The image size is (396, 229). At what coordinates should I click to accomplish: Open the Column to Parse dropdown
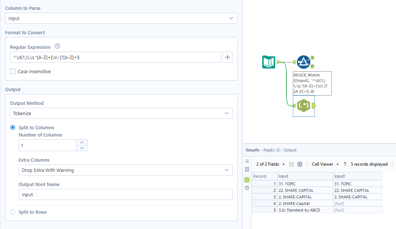231,18
